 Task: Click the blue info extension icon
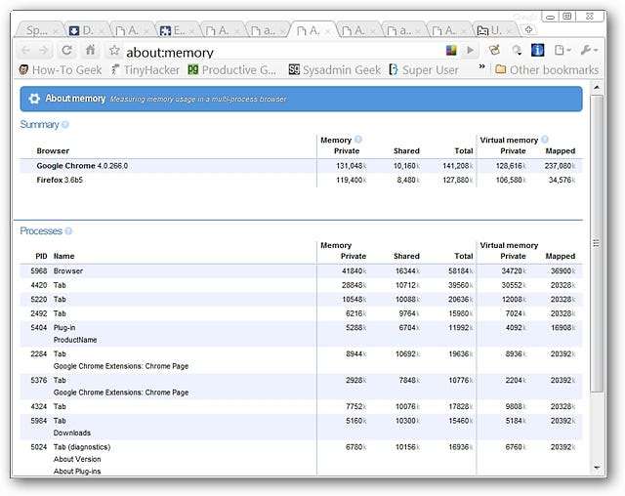pos(536,50)
